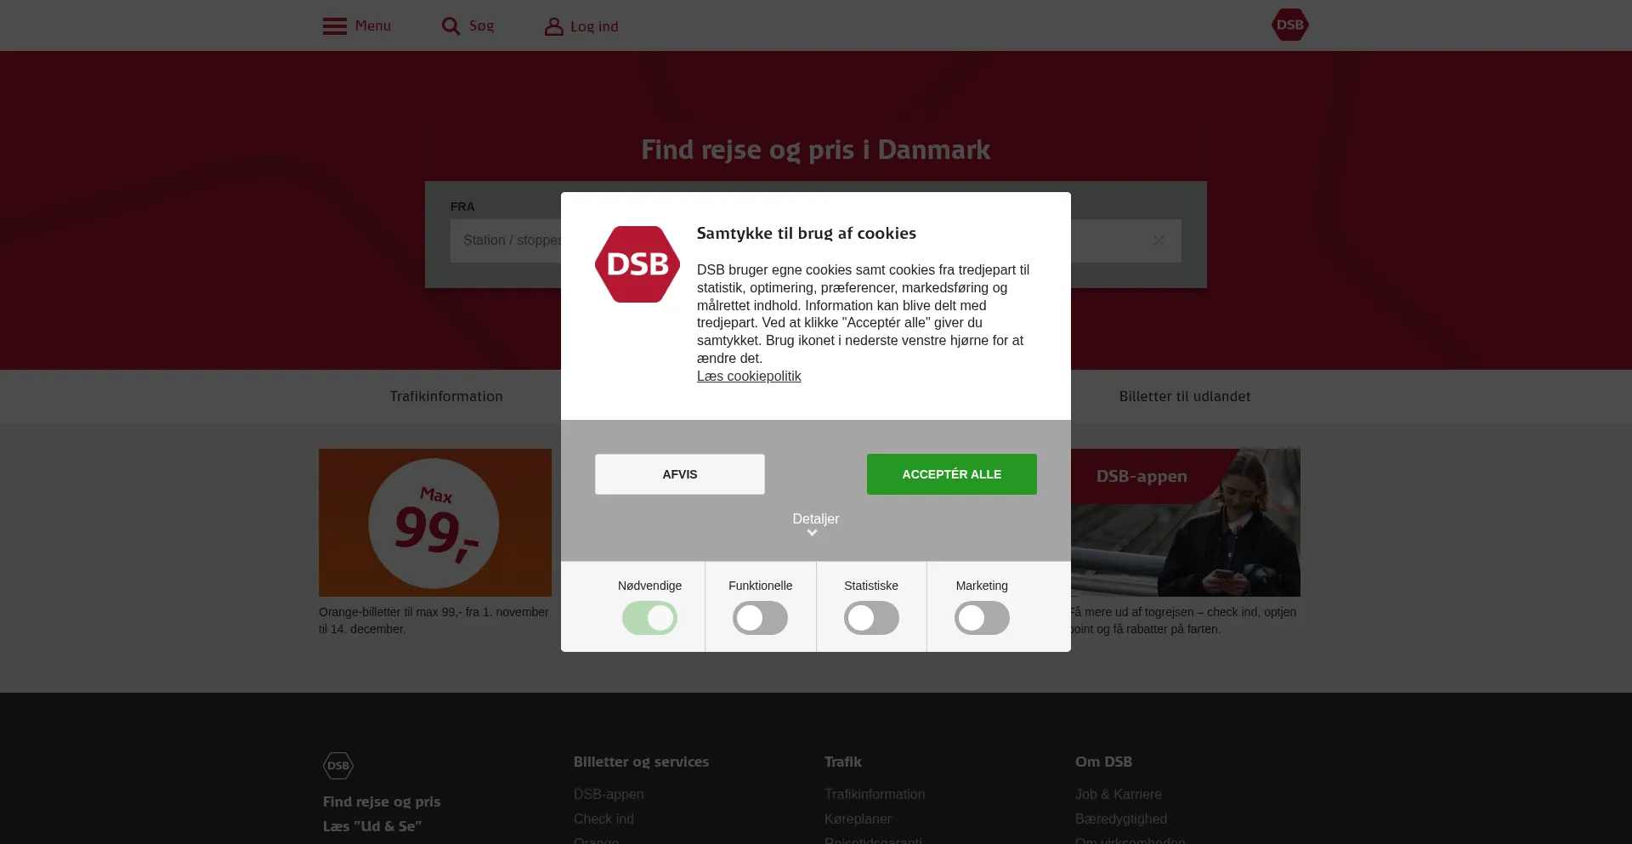Image resolution: width=1632 pixels, height=844 pixels.
Task: Click the Log ind user icon
Action: [x=554, y=26]
